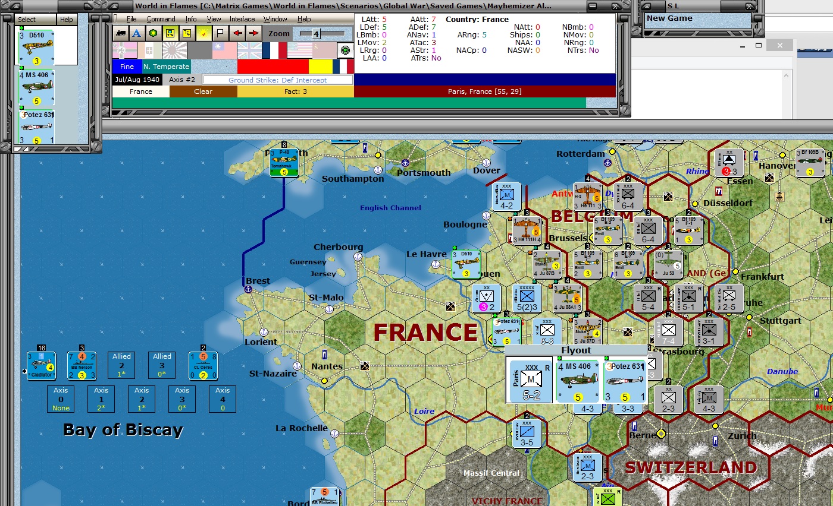This screenshot has width=833, height=506.
Task: Click the 5(2)3 army HQ counter near Rouen
Action: click(527, 299)
